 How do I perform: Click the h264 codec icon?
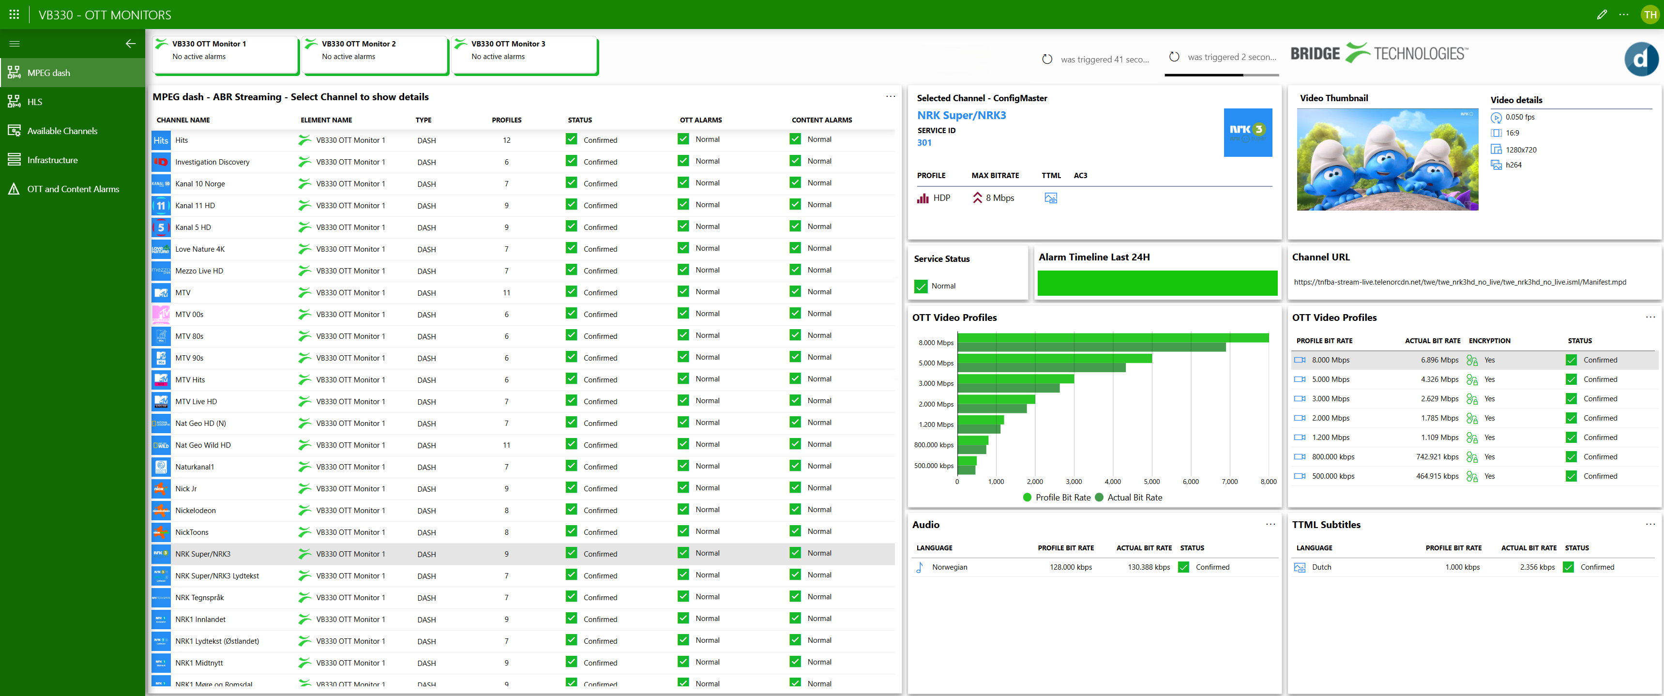click(x=1496, y=165)
